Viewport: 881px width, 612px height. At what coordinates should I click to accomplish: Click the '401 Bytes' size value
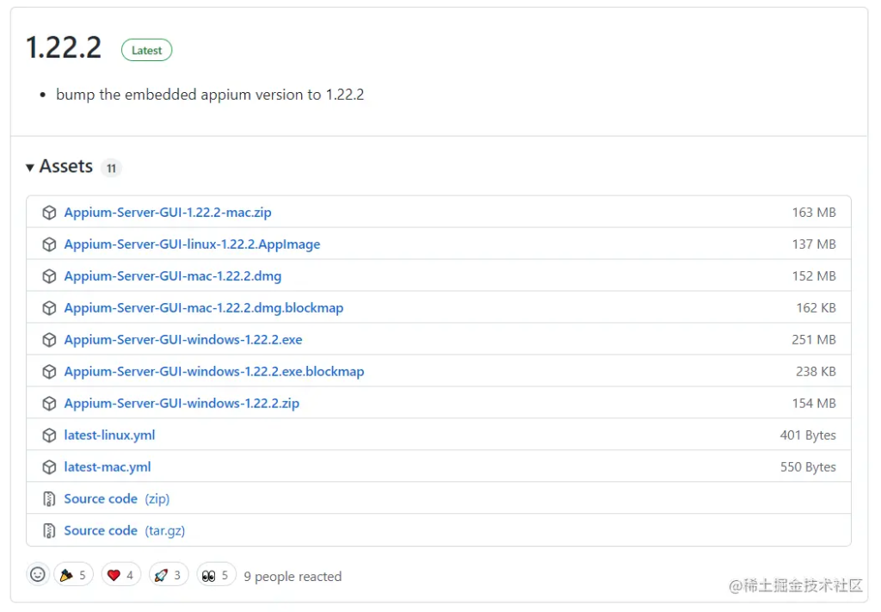click(x=808, y=435)
